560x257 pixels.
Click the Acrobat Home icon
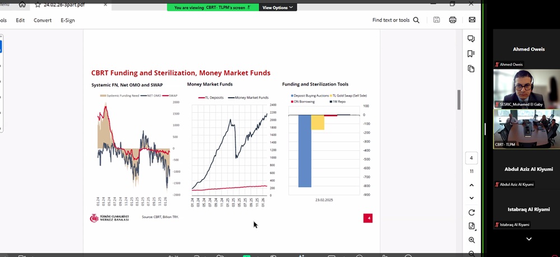22,4
